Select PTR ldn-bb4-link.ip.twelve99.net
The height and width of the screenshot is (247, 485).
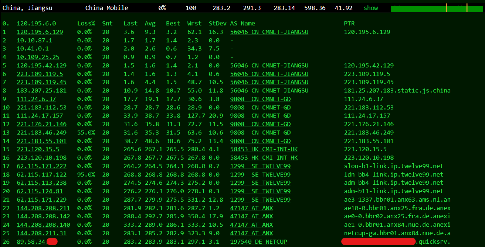click(394, 175)
